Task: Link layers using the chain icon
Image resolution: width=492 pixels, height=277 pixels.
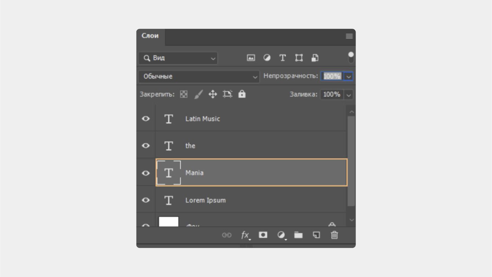Action: click(227, 235)
